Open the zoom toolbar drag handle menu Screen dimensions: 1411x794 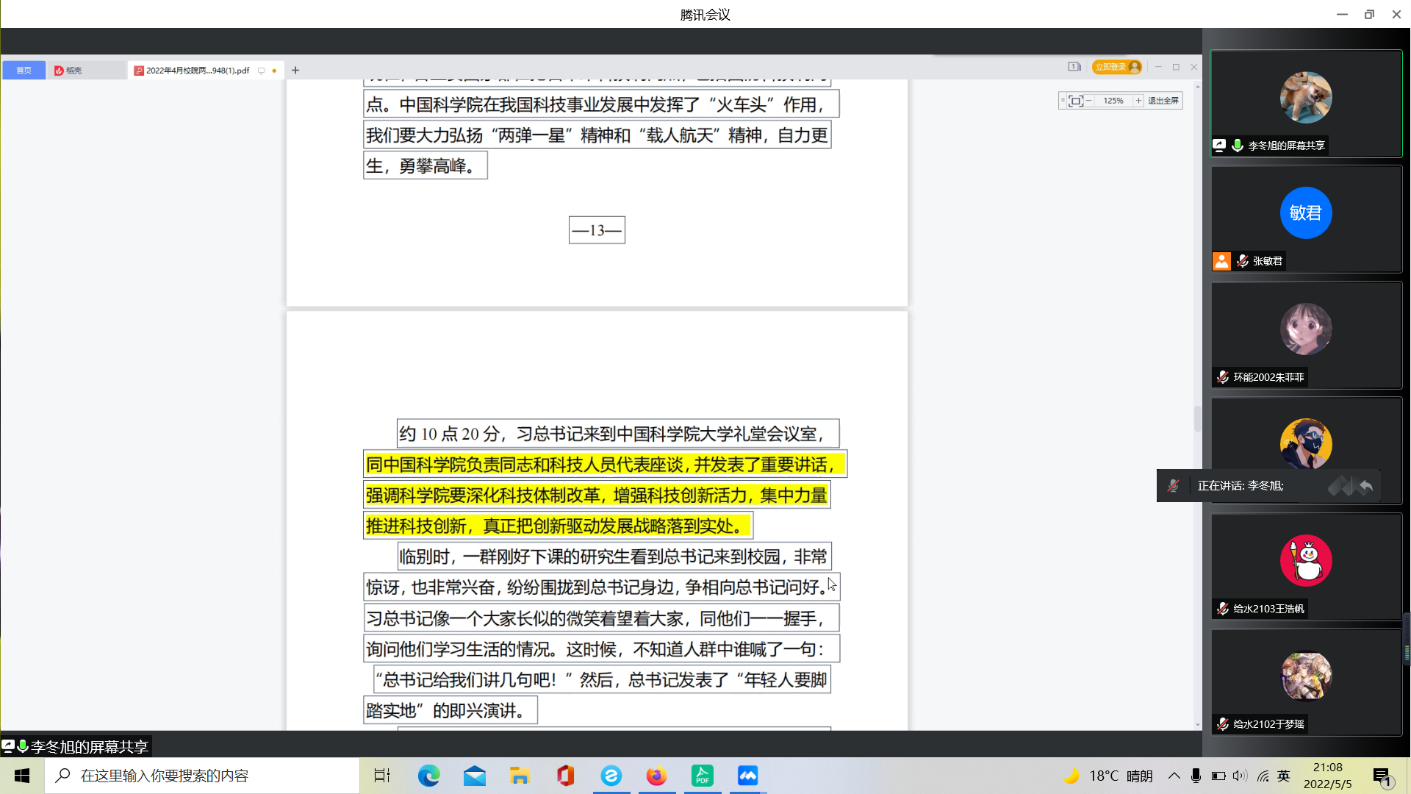pyautogui.click(x=1063, y=101)
